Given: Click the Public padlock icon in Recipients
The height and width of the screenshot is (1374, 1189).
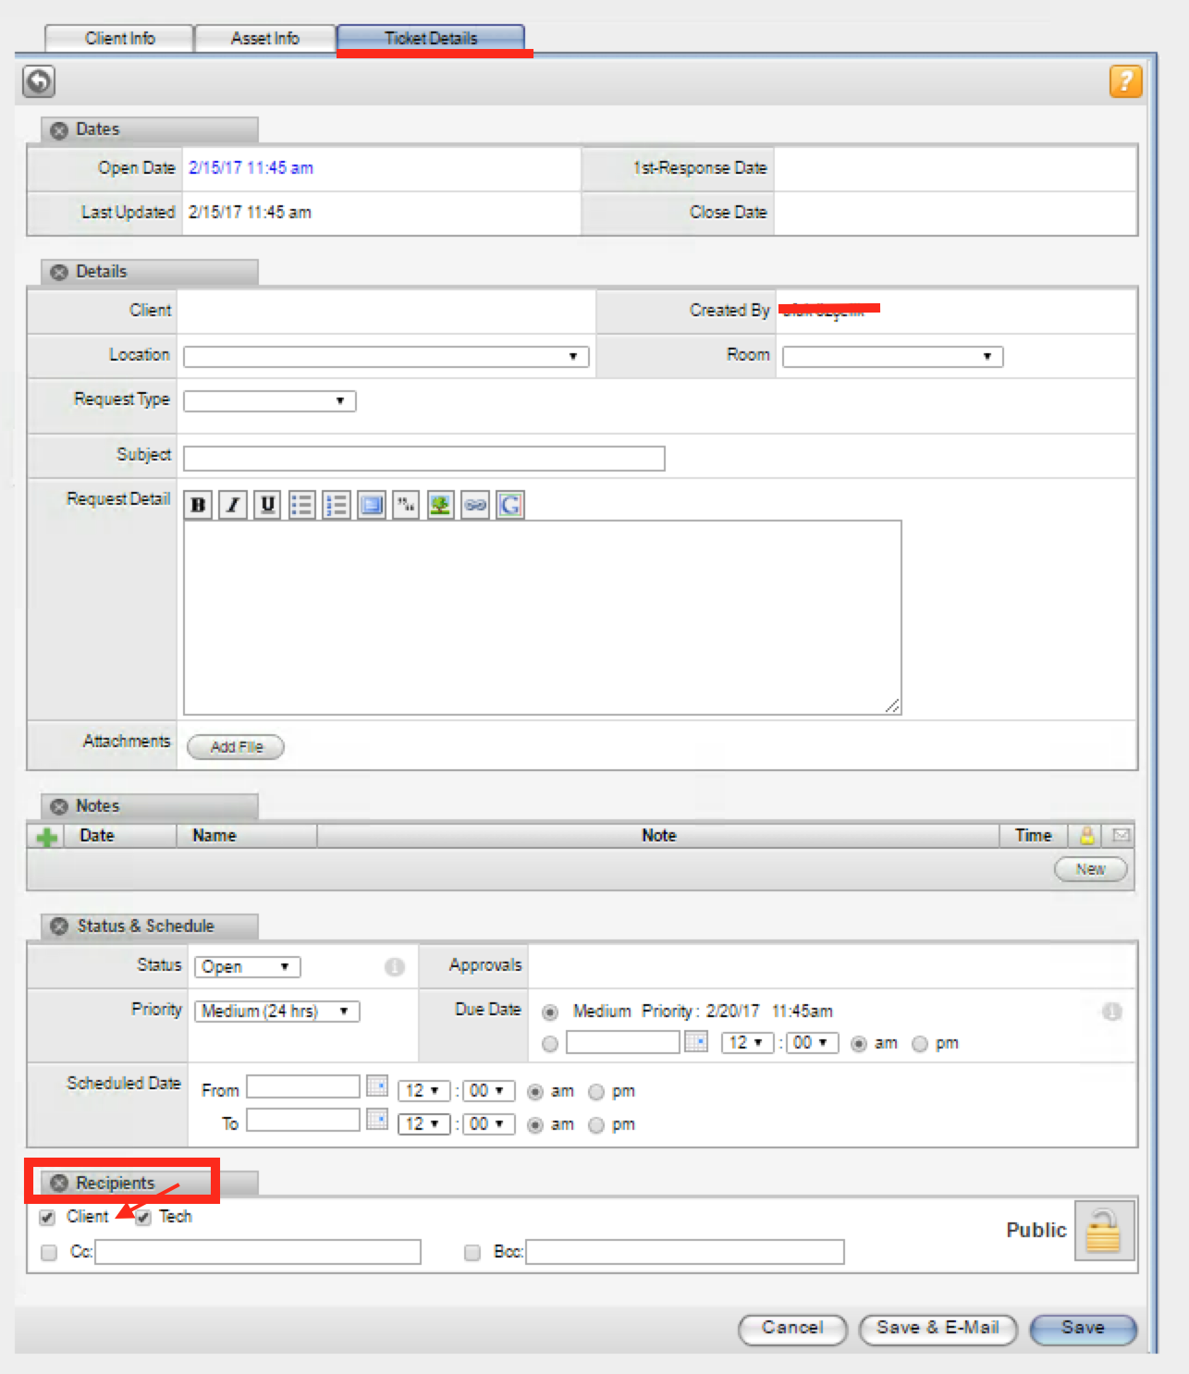Looking at the screenshot, I should (x=1103, y=1230).
